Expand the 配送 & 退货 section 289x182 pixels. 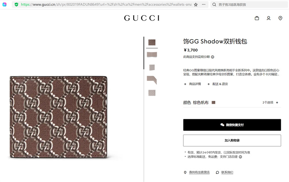click(x=217, y=84)
